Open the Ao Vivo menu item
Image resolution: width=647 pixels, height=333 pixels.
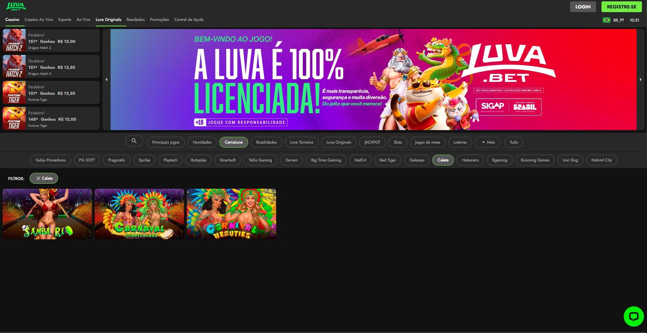point(83,20)
